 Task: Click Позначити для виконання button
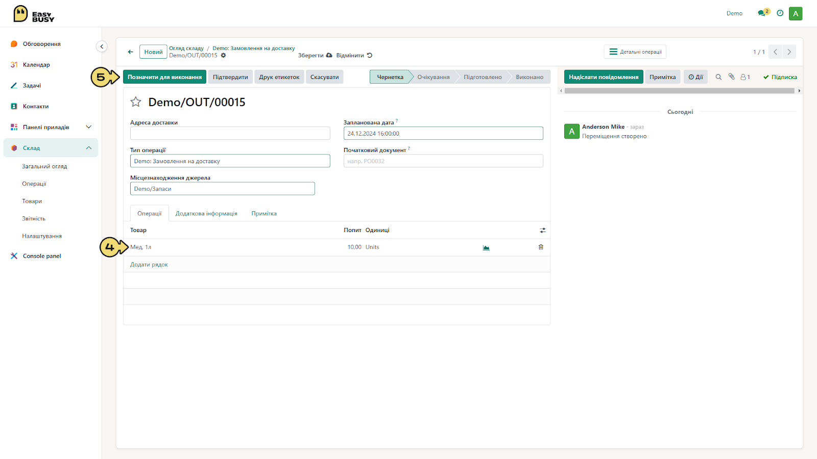click(x=164, y=77)
